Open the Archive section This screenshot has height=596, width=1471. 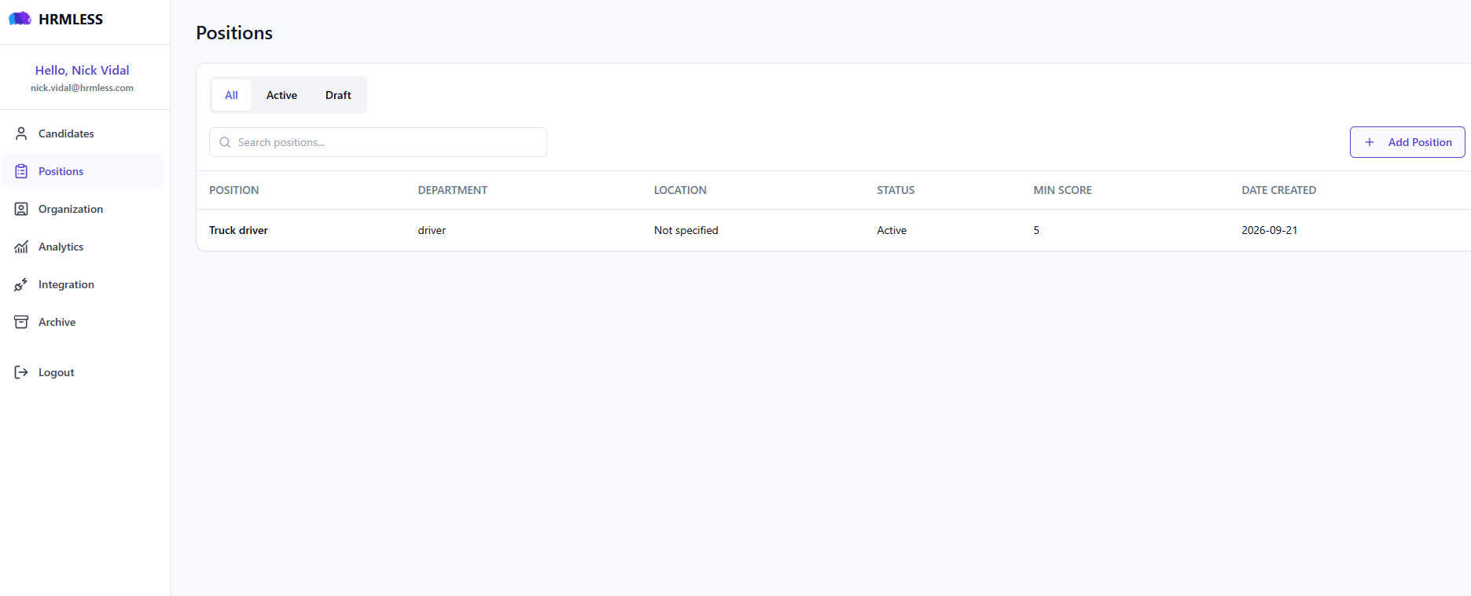[x=83, y=322]
